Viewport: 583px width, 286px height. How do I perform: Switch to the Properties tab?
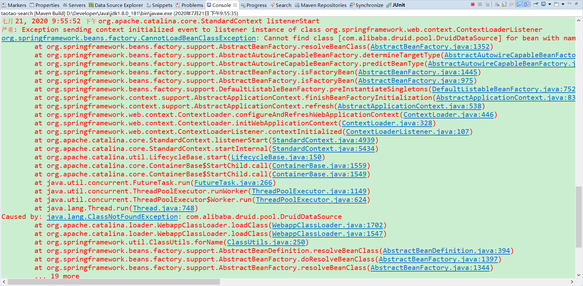coord(44,5)
